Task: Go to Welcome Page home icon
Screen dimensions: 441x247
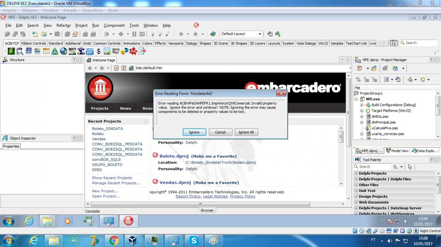Action: (x=131, y=68)
